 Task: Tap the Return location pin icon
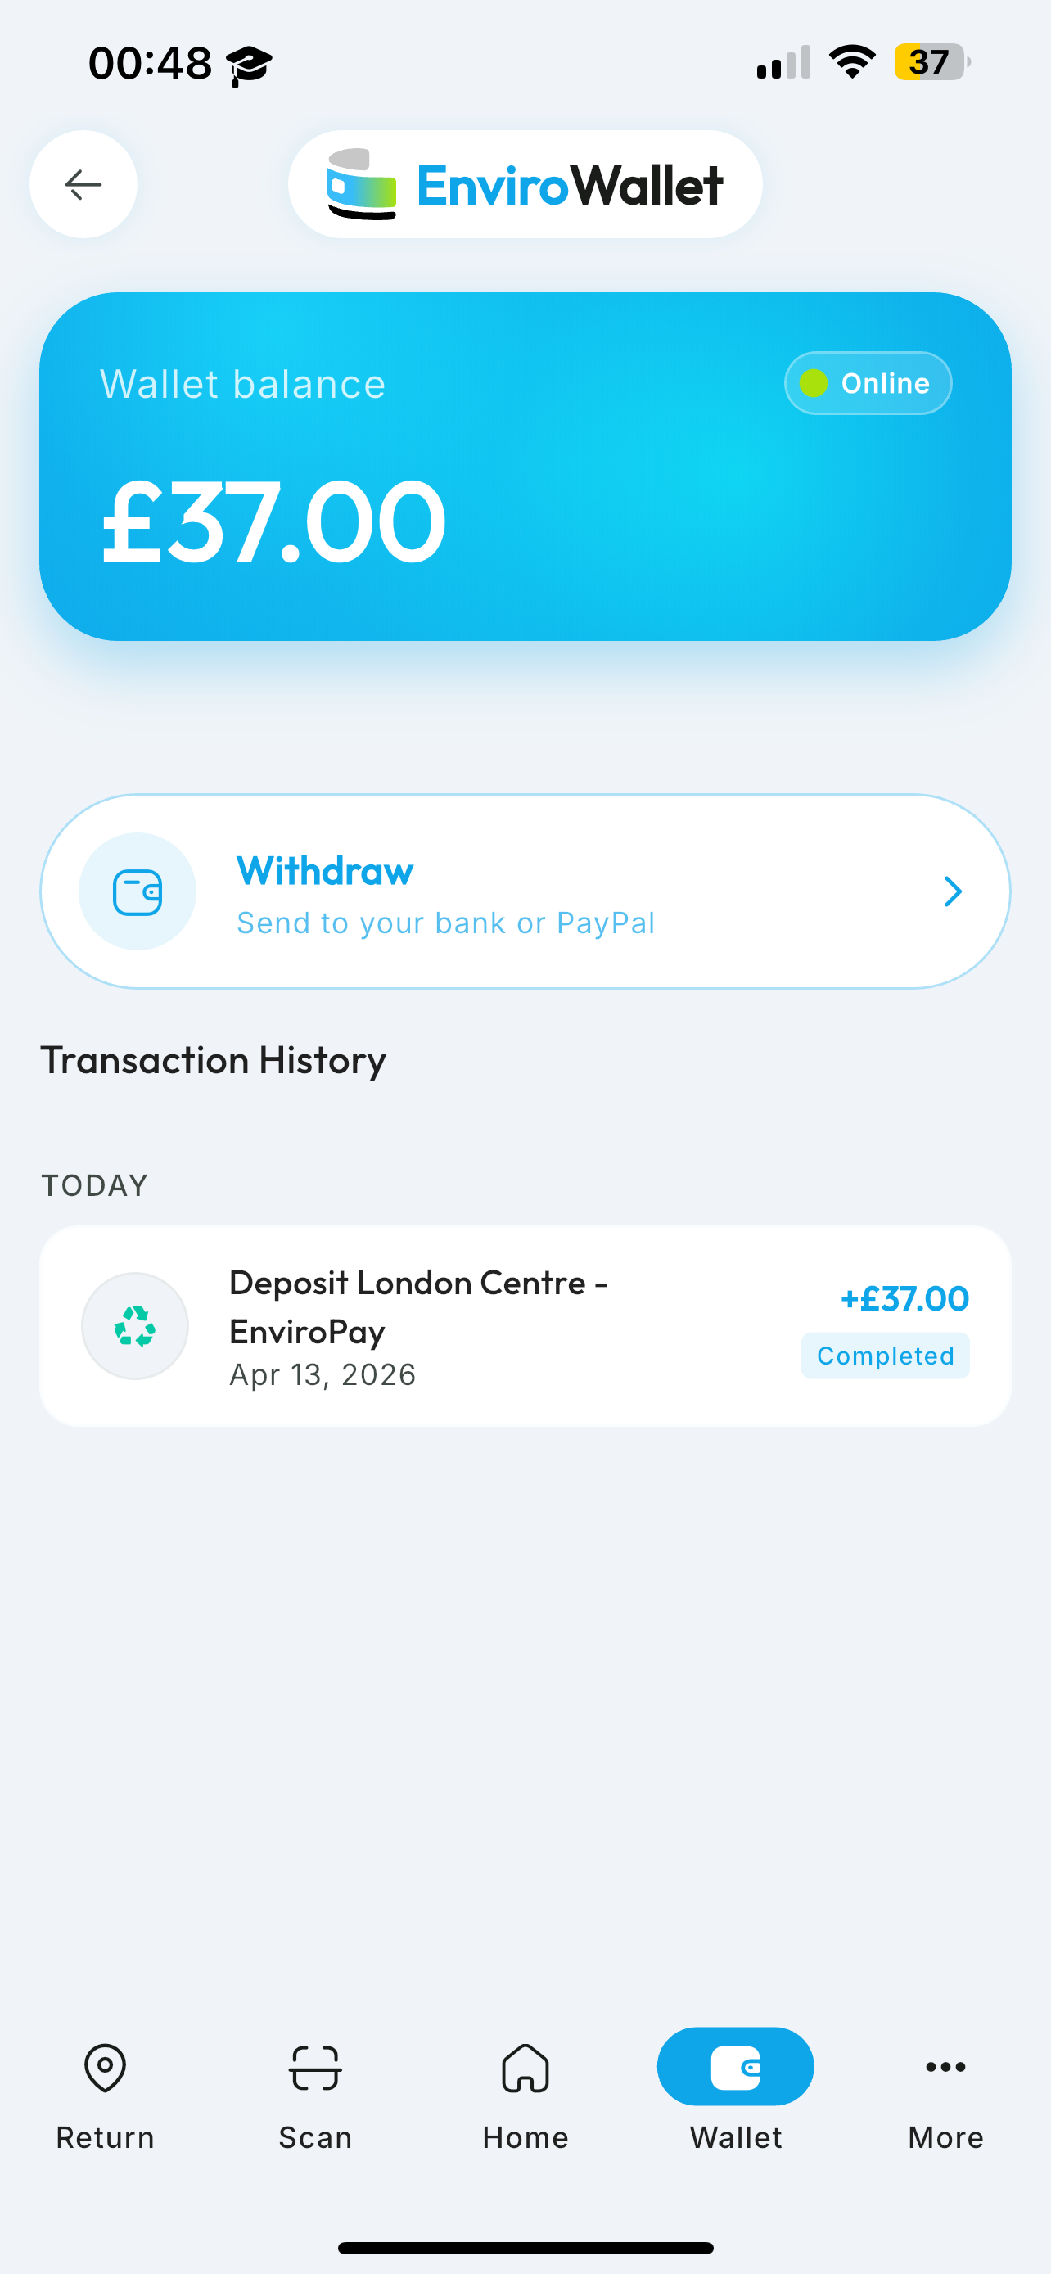point(105,2068)
